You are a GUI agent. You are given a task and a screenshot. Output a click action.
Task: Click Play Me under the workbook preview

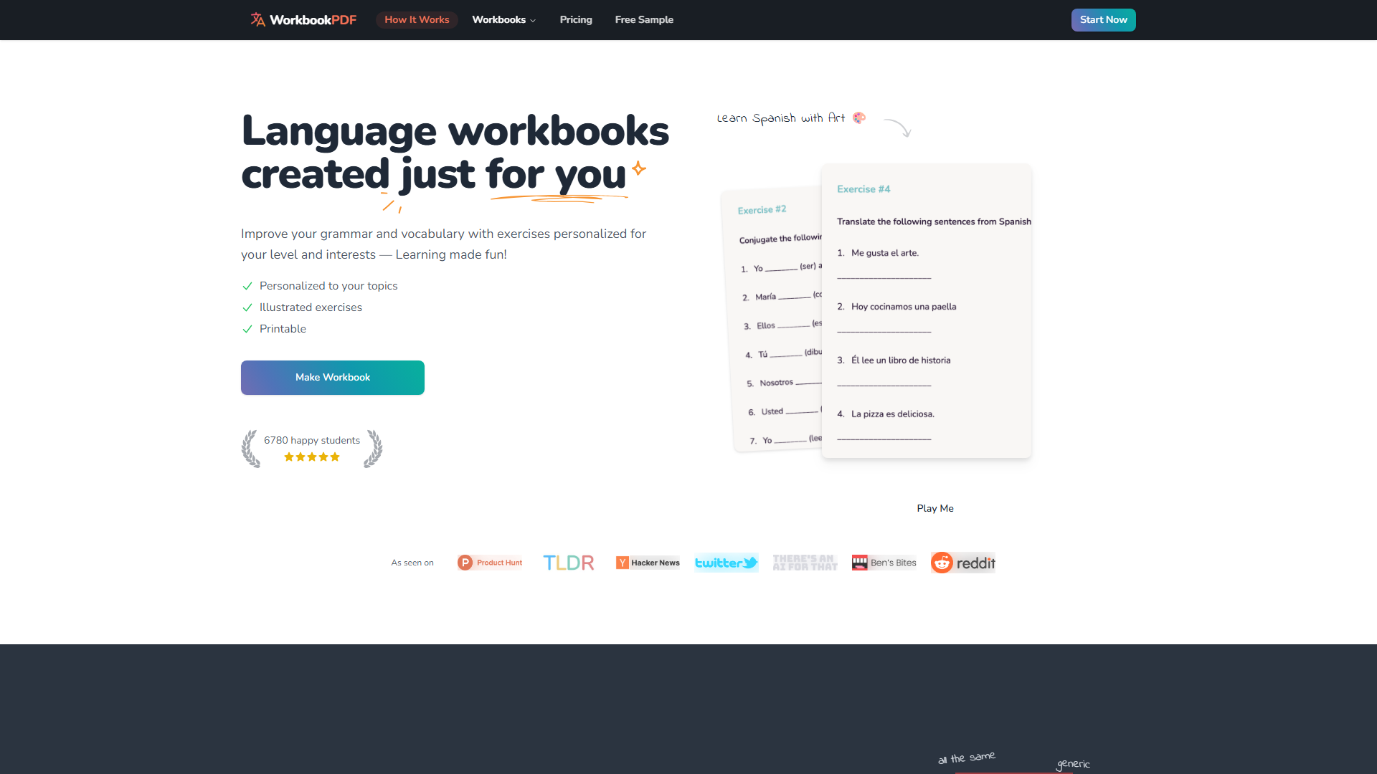[935, 508]
